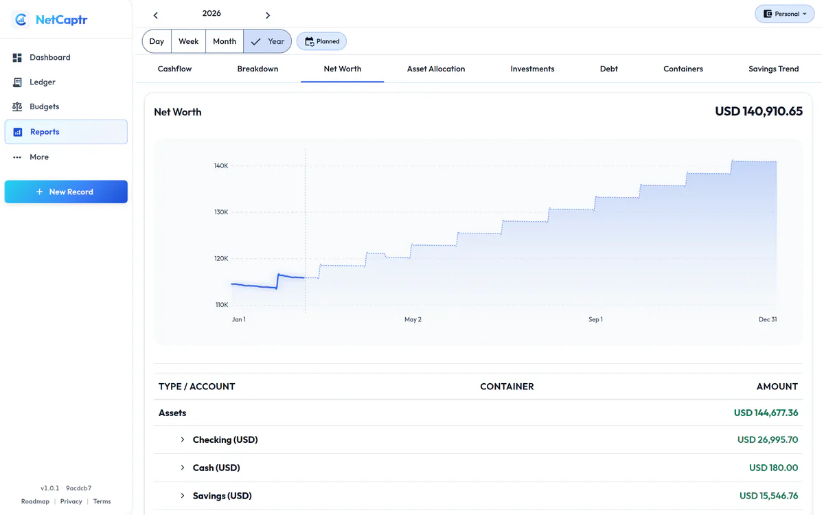Screen dimensions: 824x515
Task: Click the USD 180.00 cash amount
Action: click(x=773, y=468)
